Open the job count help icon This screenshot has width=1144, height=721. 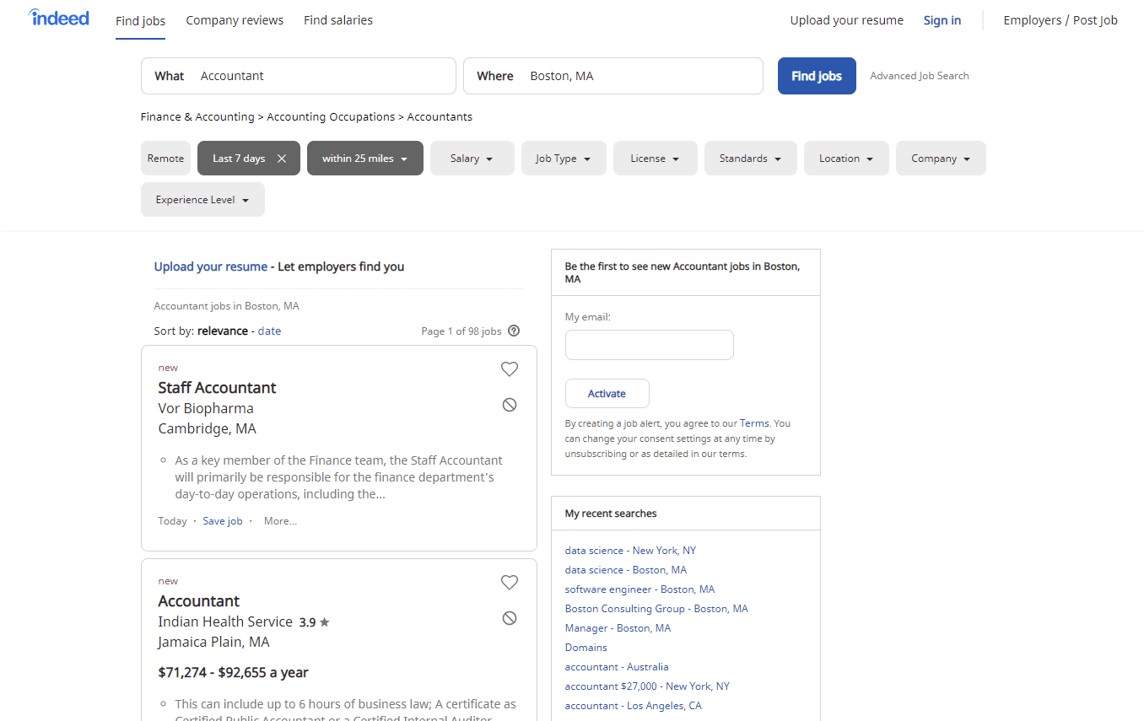(514, 331)
